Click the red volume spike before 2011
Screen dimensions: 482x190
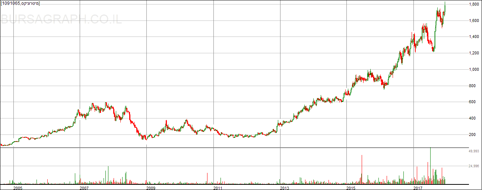tap(207, 178)
